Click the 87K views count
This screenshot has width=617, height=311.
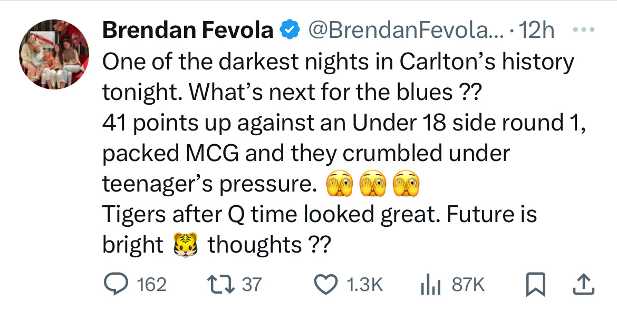[x=468, y=285]
